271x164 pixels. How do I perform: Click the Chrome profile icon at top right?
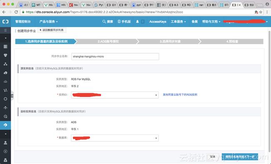pyautogui.click(x=267, y=4)
